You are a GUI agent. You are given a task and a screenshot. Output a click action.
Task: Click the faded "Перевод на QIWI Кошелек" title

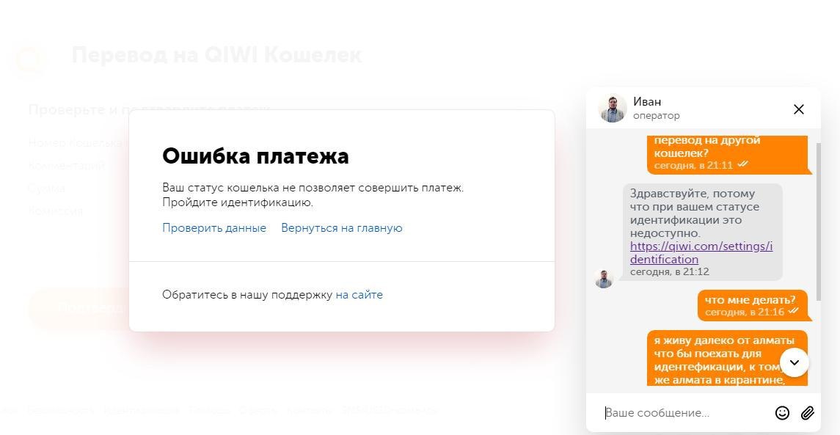click(x=216, y=55)
